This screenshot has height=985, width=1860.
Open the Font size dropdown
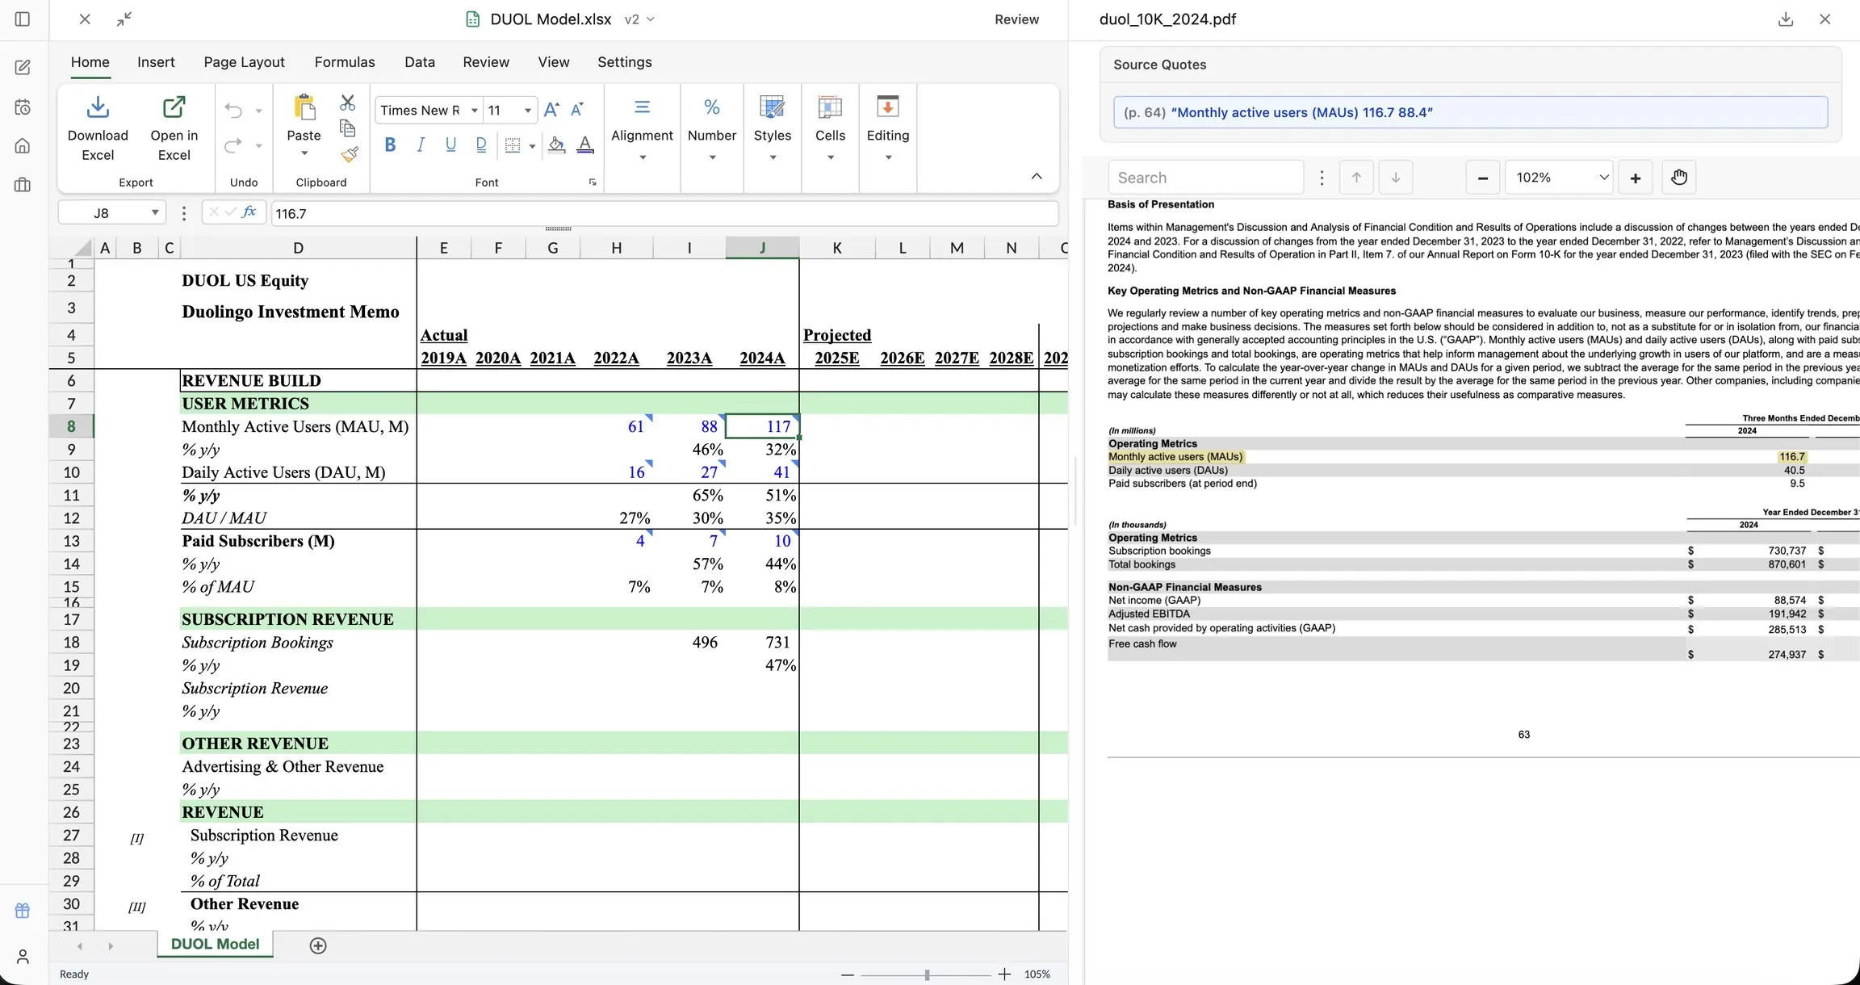(528, 111)
